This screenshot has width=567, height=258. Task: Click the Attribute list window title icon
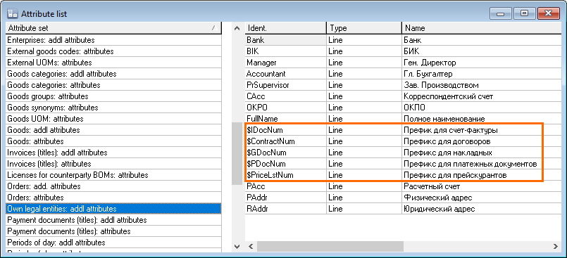click(x=13, y=14)
